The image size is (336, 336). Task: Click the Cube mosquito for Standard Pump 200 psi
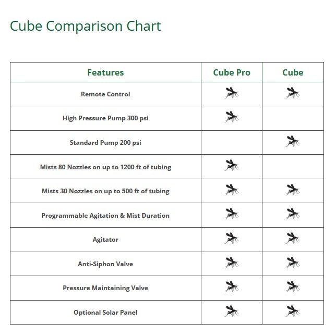[293, 141]
